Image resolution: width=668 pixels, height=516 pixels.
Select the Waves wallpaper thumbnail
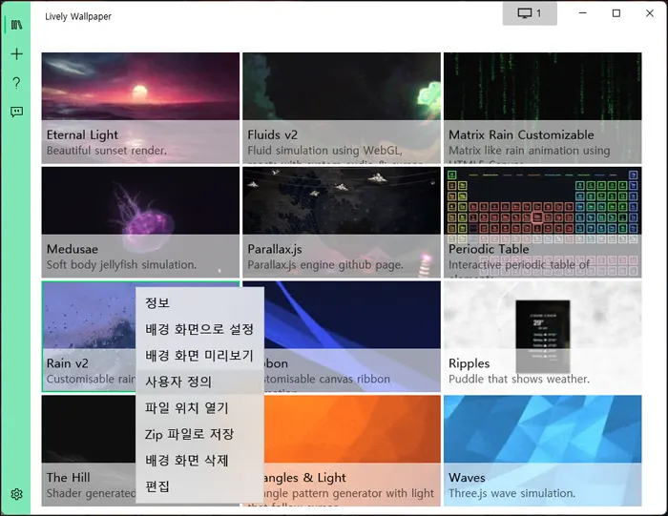(x=543, y=450)
